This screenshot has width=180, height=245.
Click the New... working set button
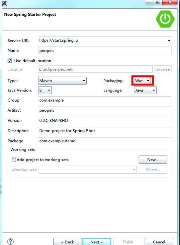(x=153, y=160)
